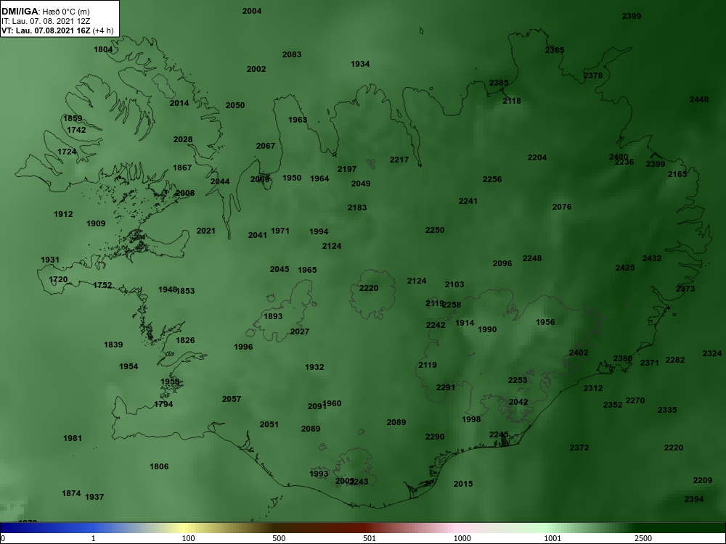Click the value 2050 on the map
Screen dimensions: 726x544
(235, 105)
